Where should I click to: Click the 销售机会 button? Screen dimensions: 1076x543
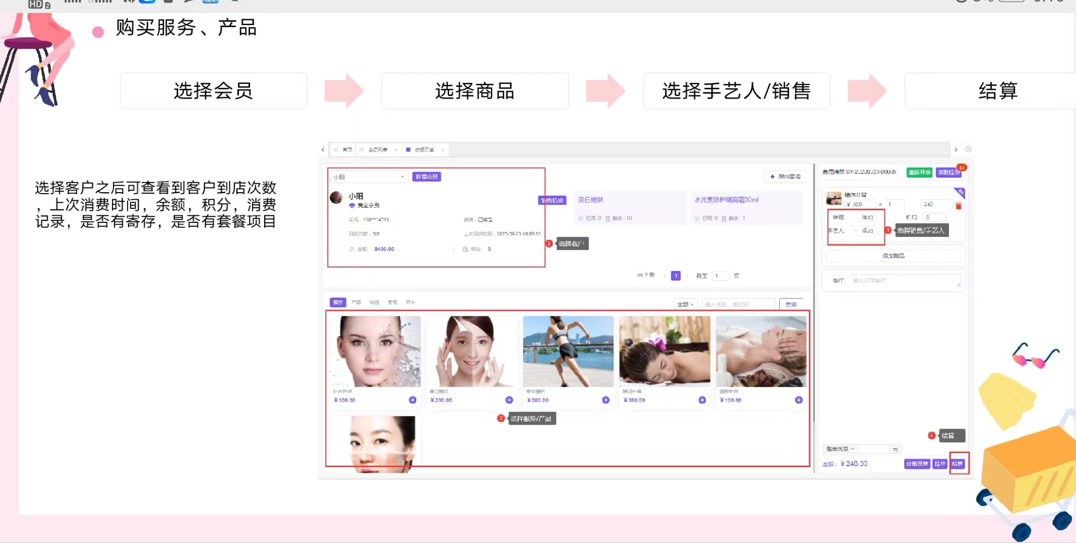click(552, 200)
